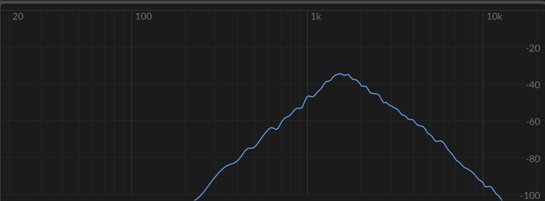Image resolution: width=545 pixels, height=201 pixels.
Task: Click the 20 Hz frequency label
Action: click(18, 16)
